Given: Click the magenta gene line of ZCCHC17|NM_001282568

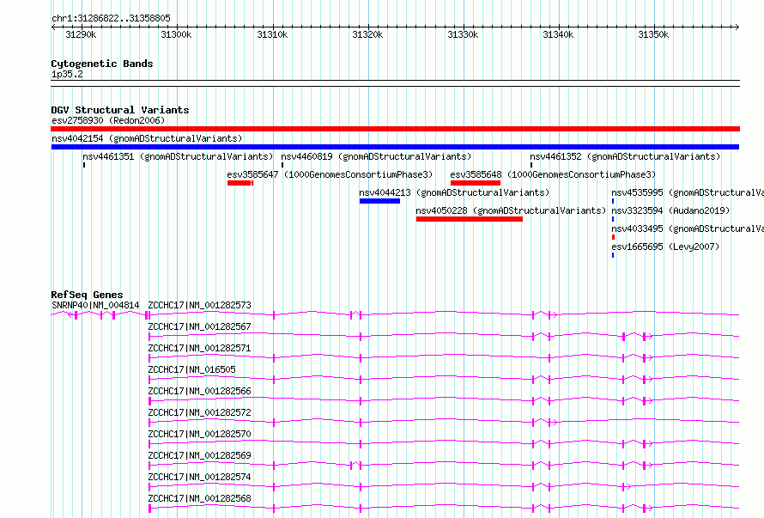Looking at the screenshot, I should (444, 508).
